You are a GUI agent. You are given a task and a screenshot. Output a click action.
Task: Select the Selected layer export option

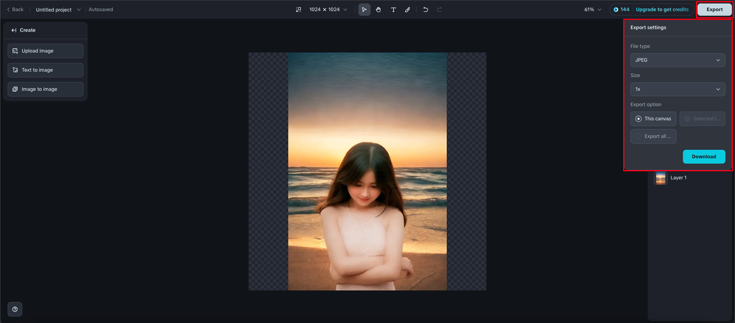coord(702,119)
